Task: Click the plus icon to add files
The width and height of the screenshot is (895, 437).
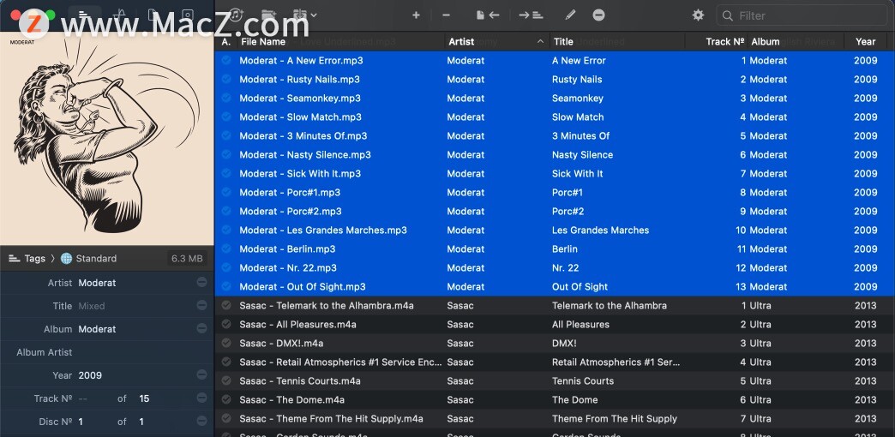Action: pos(416,15)
